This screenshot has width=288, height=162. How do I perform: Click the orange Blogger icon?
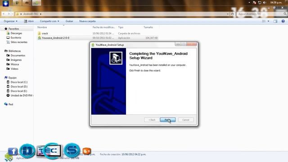[87, 151]
